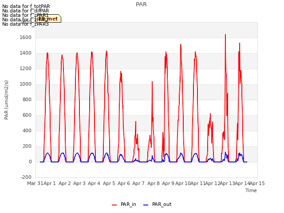The width and height of the screenshot is (284, 213).
Task: Click the 600 y-axis tick label
Action: [x=27, y=115]
